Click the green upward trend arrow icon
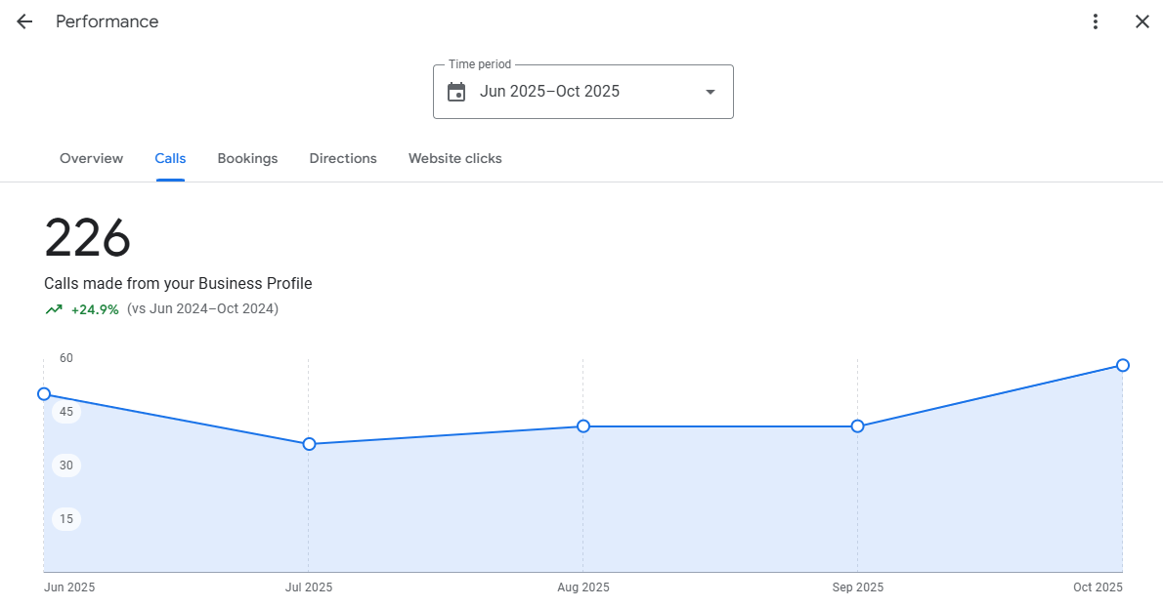Image resolution: width=1163 pixels, height=607 pixels. coord(54,308)
